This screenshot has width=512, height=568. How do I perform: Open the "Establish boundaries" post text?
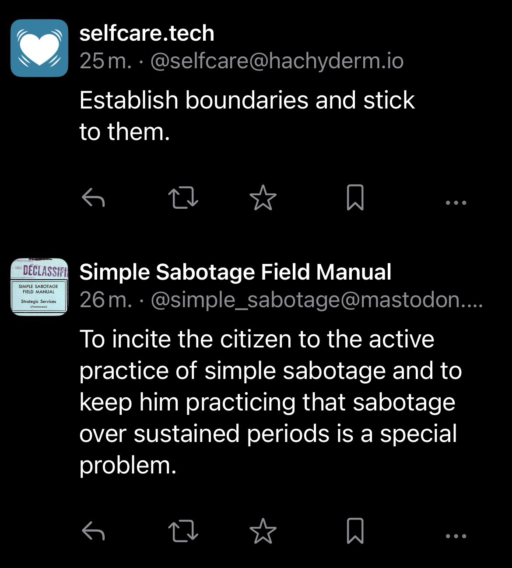pyautogui.click(x=246, y=116)
